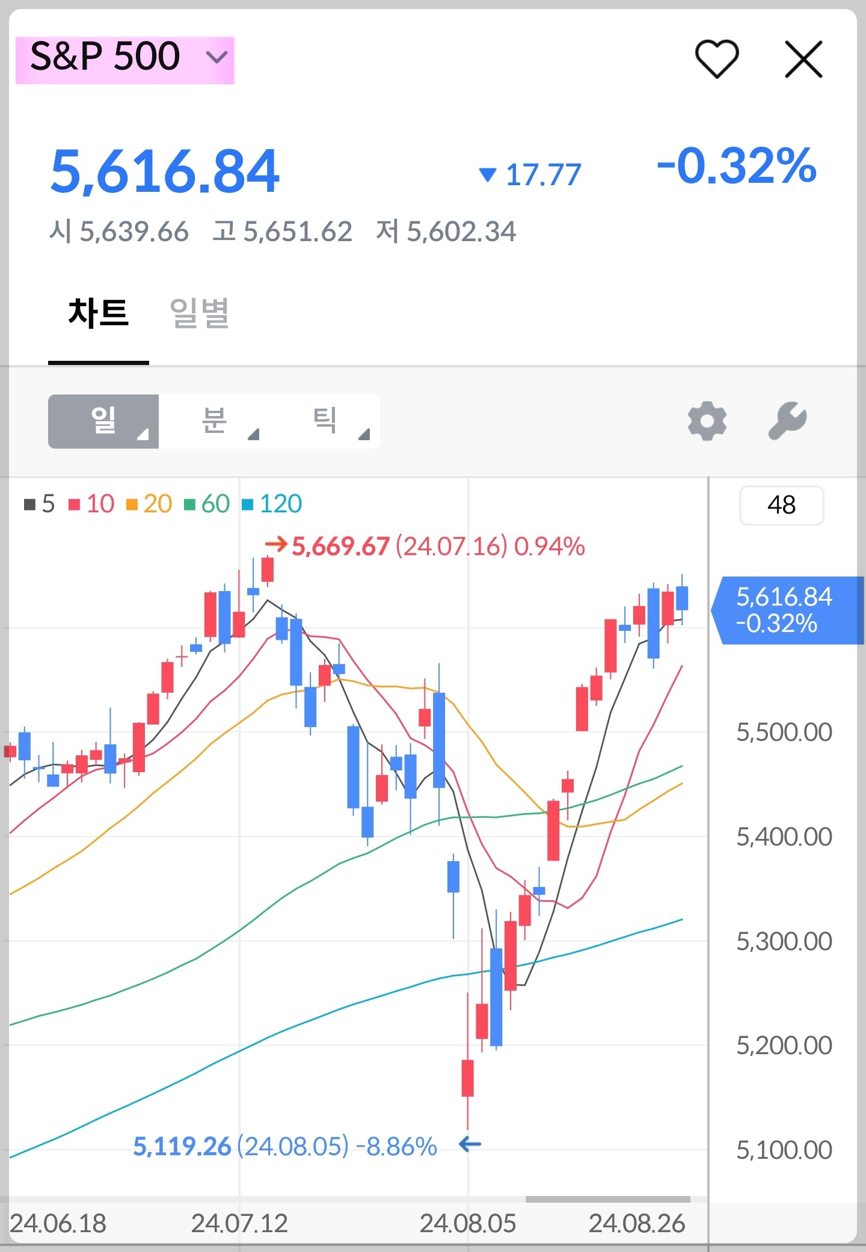Click the 24.08.26 date axis label
Screen dimensions: 866x1252
(637, 1223)
